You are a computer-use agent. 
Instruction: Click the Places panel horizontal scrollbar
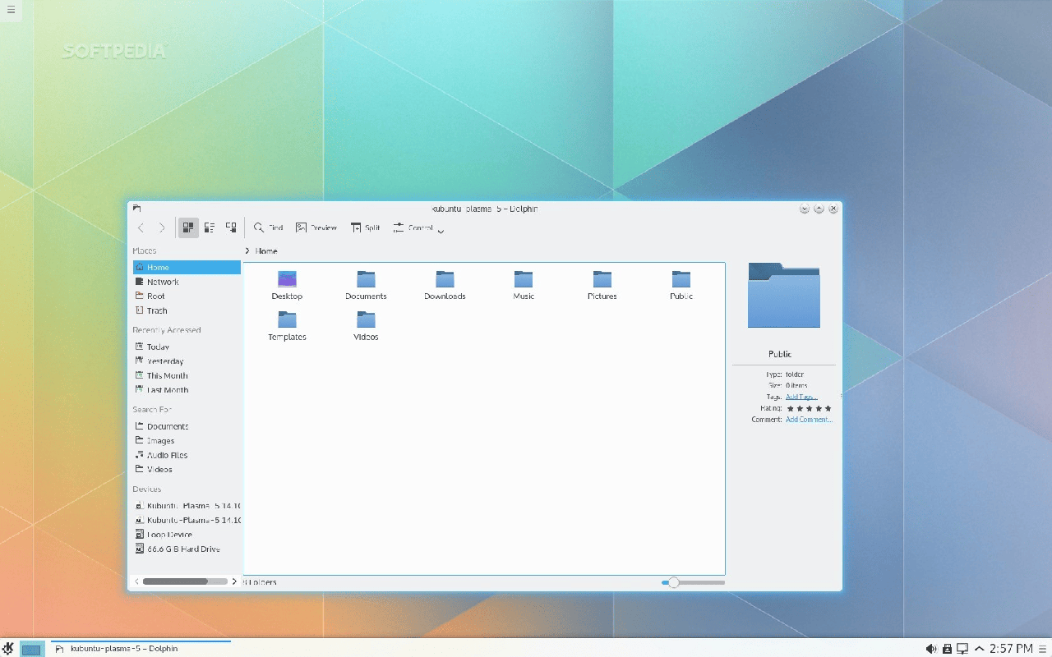175,581
